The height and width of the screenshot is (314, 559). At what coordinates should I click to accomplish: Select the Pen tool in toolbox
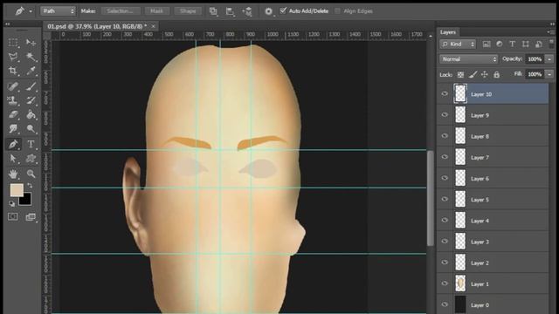[13, 144]
